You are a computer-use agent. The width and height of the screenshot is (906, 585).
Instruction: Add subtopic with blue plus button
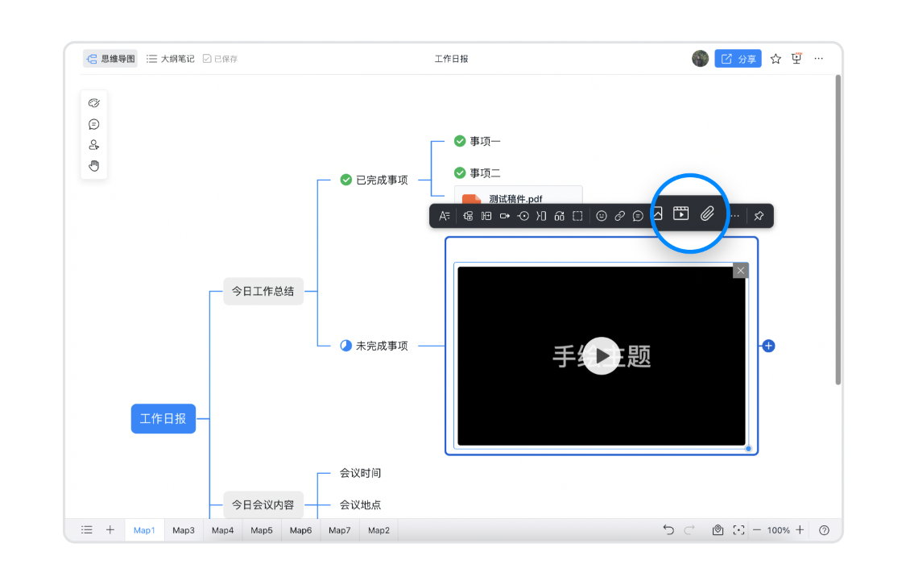click(x=768, y=346)
